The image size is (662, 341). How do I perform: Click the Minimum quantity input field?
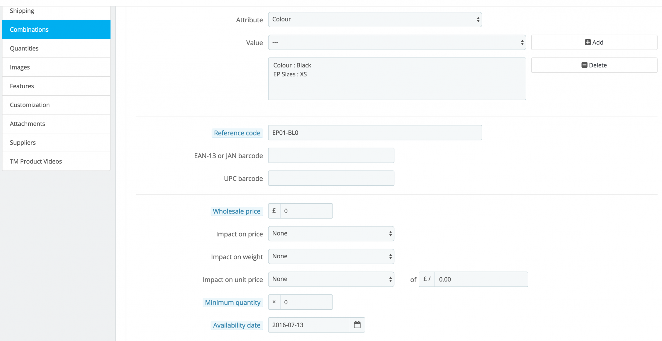tap(306, 302)
